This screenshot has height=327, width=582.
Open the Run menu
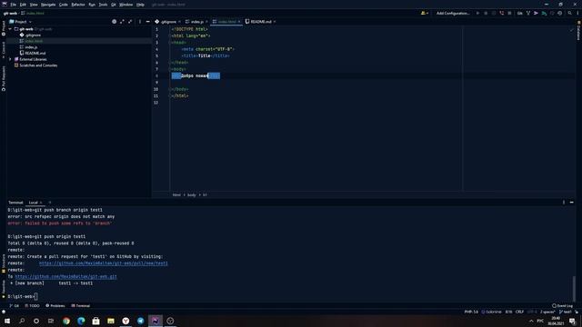[x=92, y=5]
